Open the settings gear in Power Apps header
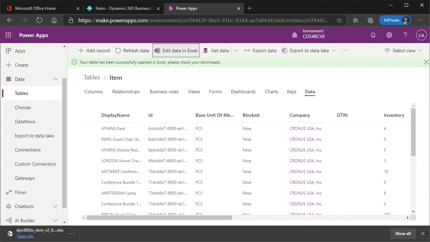The width and height of the screenshot is (430, 242). [x=389, y=35]
